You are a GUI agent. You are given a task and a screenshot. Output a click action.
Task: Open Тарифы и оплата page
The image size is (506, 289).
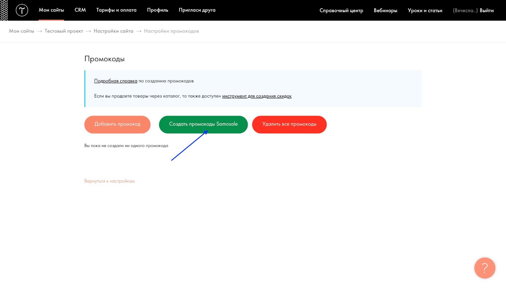[116, 10]
